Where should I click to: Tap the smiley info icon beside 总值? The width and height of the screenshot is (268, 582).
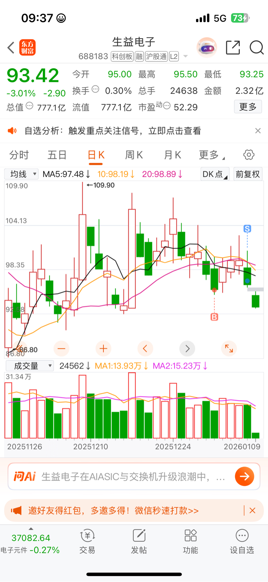[x=30, y=105]
